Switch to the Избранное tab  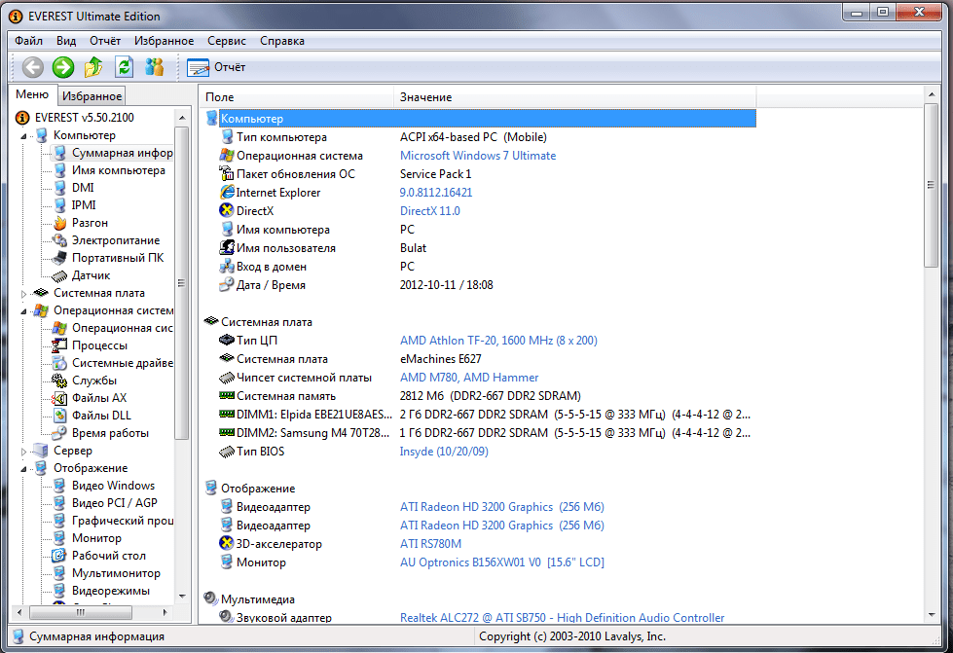pyautogui.click(x=92, y=95)
